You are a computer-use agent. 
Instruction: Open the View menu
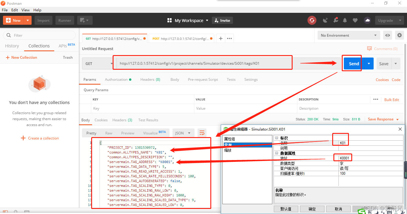click(x=26, y=10)
